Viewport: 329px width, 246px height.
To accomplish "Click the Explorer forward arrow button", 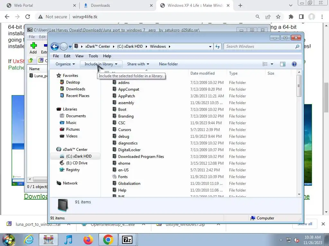I will [x=64, y=46].
